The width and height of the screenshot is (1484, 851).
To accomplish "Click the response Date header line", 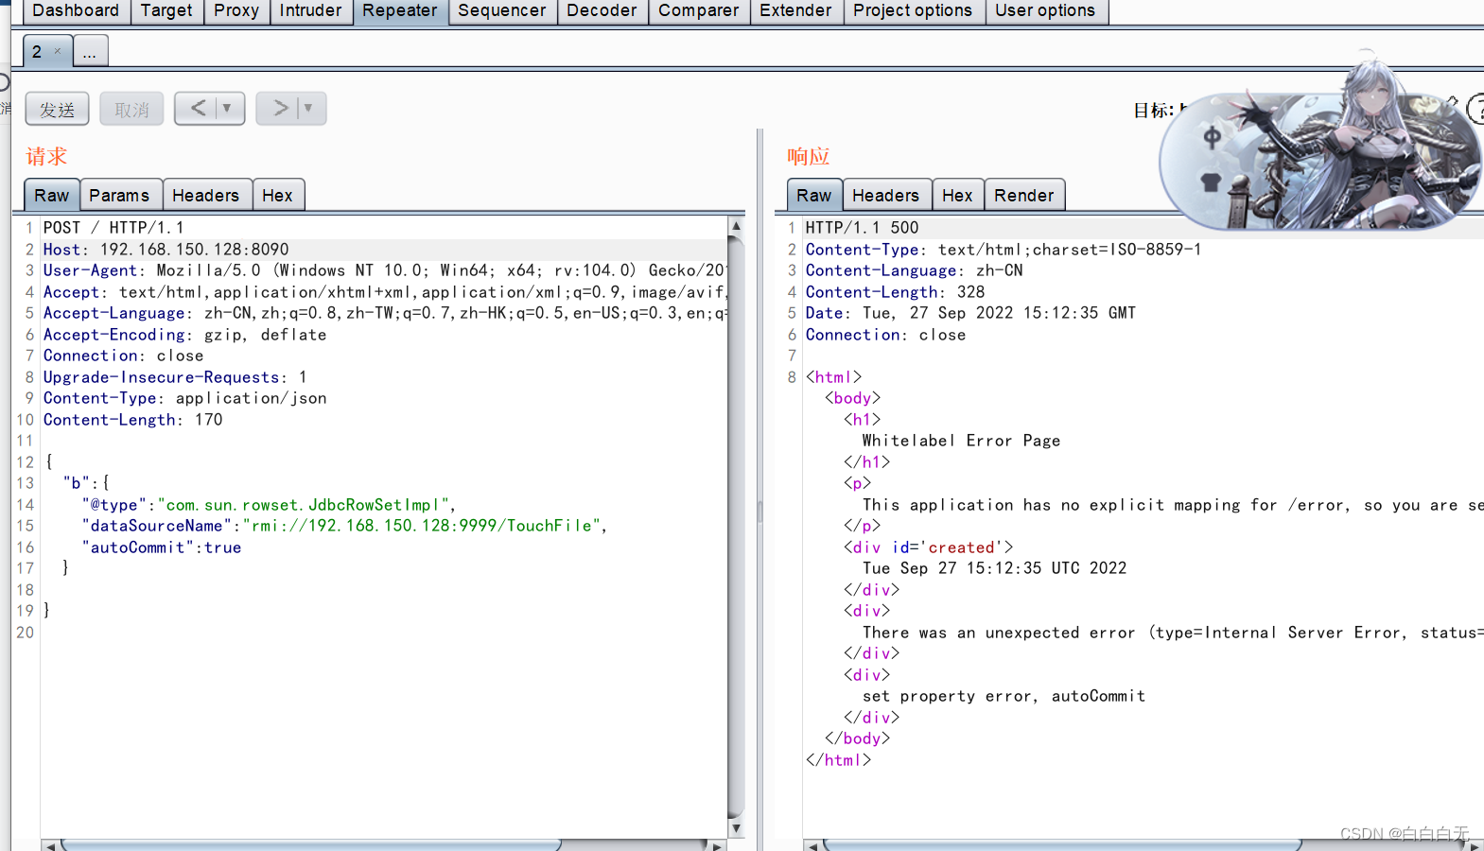I will pos(971,313).
